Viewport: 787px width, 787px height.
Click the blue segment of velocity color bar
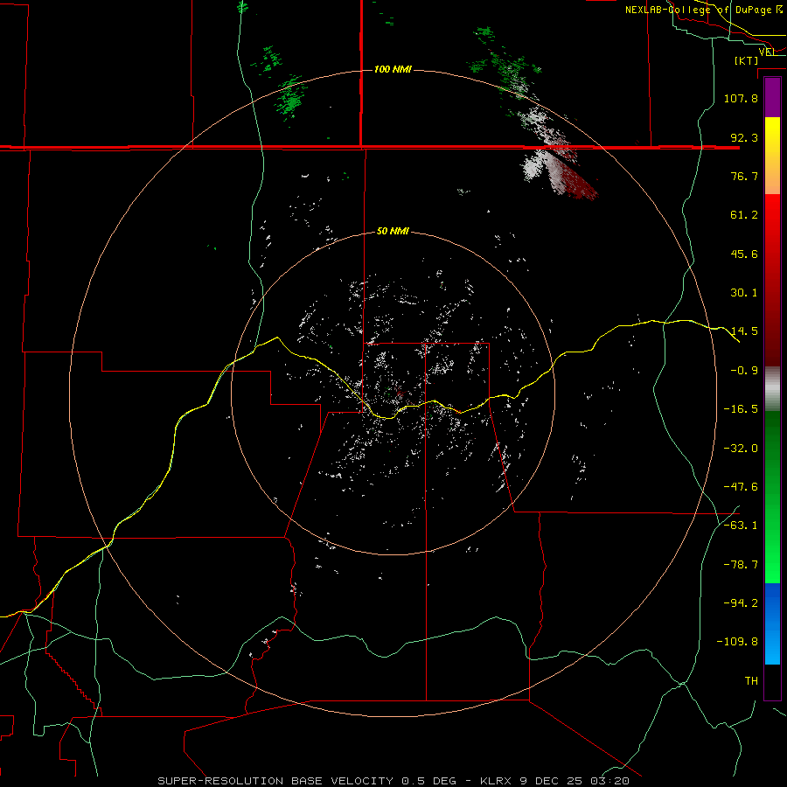772,623
